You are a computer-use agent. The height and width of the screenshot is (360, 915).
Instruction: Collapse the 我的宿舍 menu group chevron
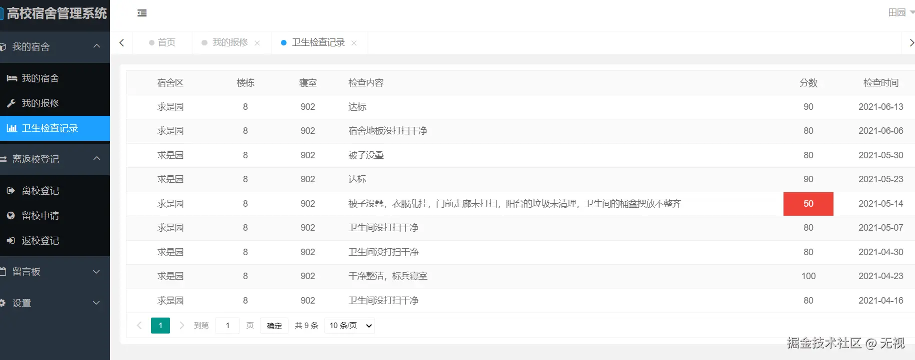pyautogui.click(x=97, y=46)
